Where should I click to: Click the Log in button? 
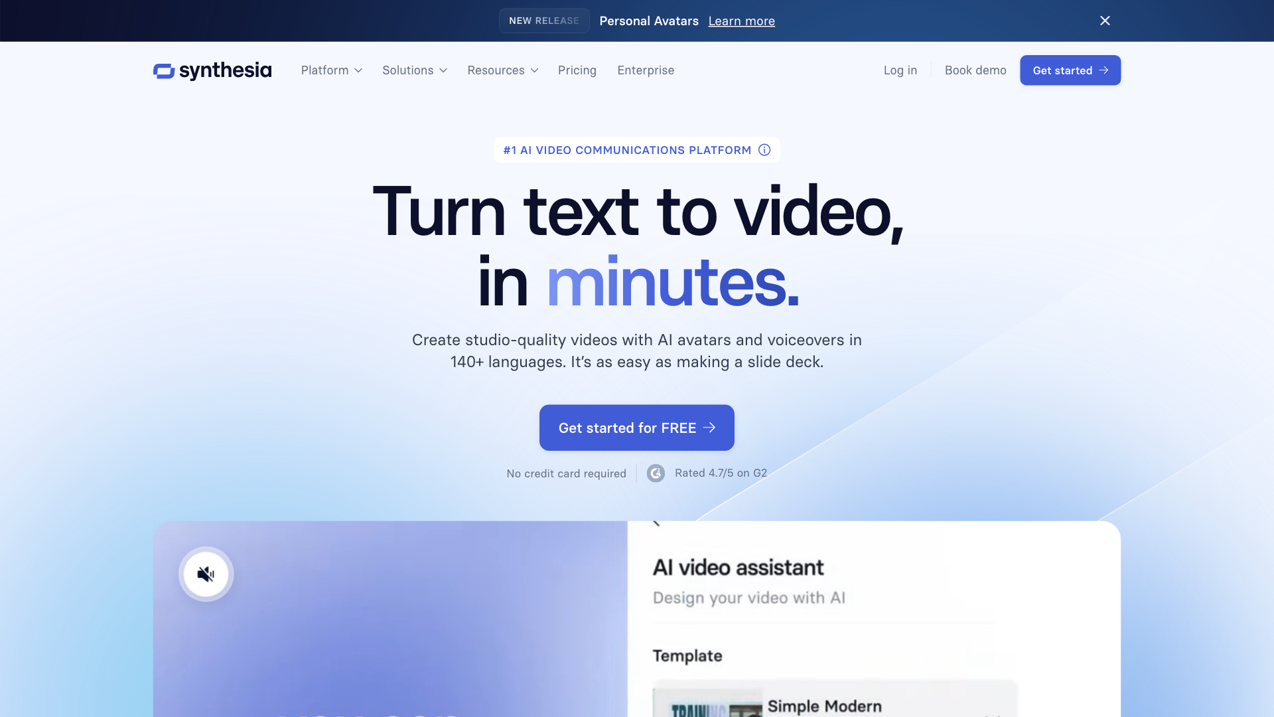[x=900, y=70]
